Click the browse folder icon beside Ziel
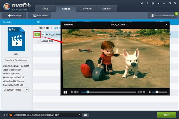The height and width of the screenshot is (119, 179). pyautogui.click(x=85, y=115)
